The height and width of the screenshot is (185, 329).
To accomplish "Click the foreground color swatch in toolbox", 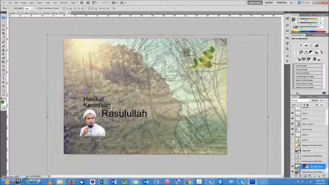I will (x=3, y=102).
